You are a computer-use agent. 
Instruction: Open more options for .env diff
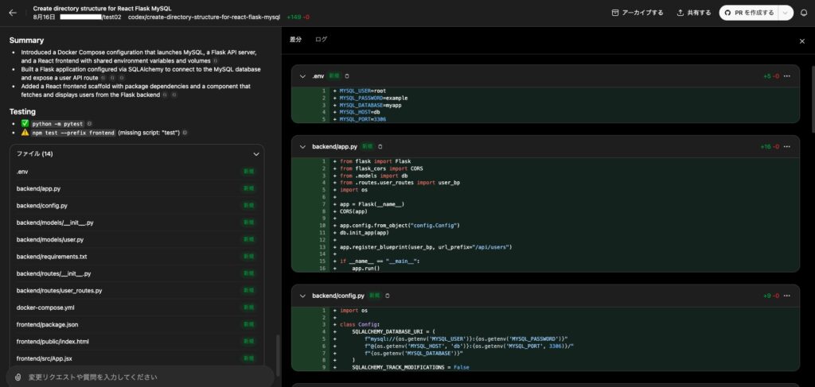pos(787,76)
